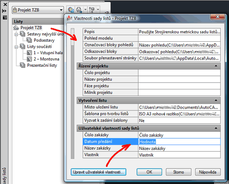
Task: Click the publish to DWF globe icon
Action: [x=71, y=10]
